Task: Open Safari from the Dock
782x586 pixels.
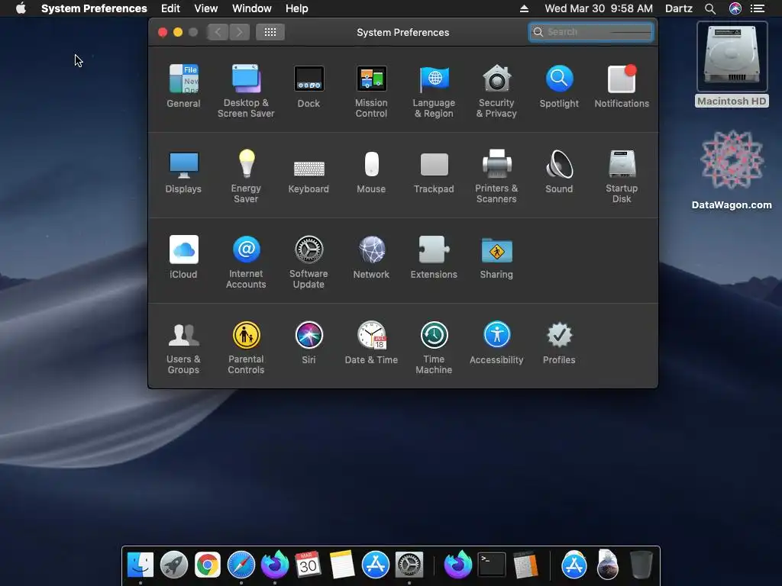Action: pos(241,565)
